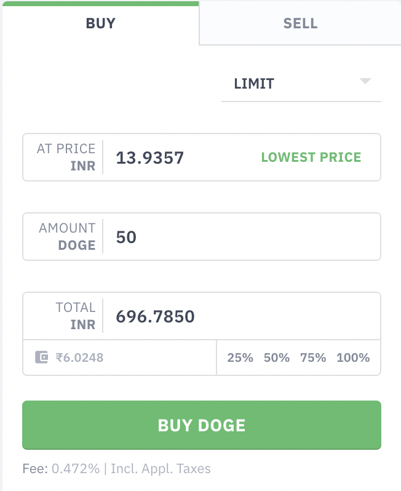Click the Incl. Appl. Taxes text

(161, 469)
